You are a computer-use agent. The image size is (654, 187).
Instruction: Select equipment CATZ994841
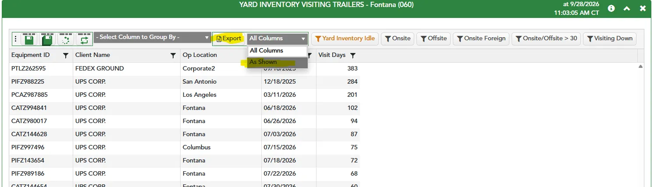[x=29, y=108]
